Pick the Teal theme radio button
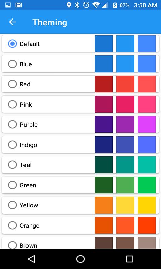161x269 pixels. [x=12, y=165]
